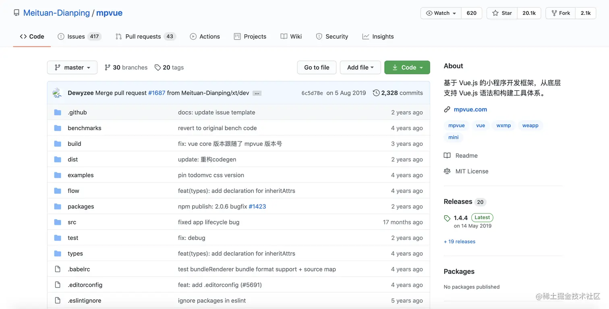Click the repository book icon beside Meituan-Dianping
The image size is (609, 309).
(x=17, y=13)
